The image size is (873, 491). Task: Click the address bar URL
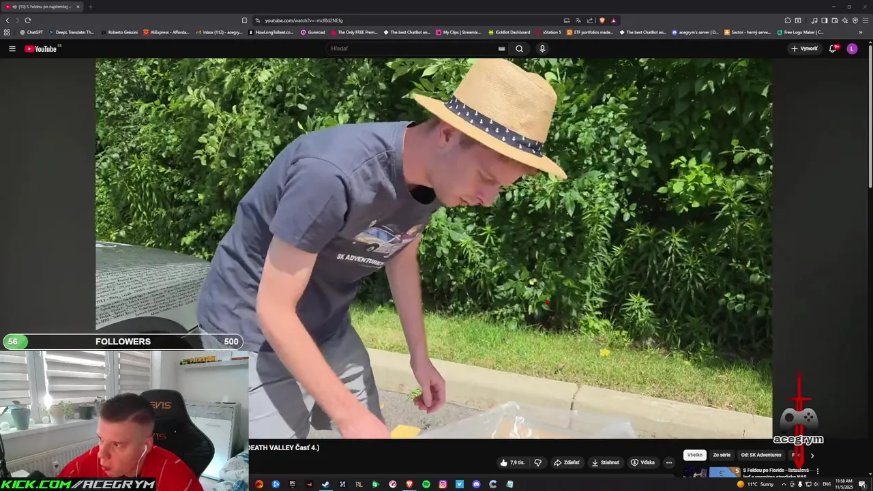(304, 20)
